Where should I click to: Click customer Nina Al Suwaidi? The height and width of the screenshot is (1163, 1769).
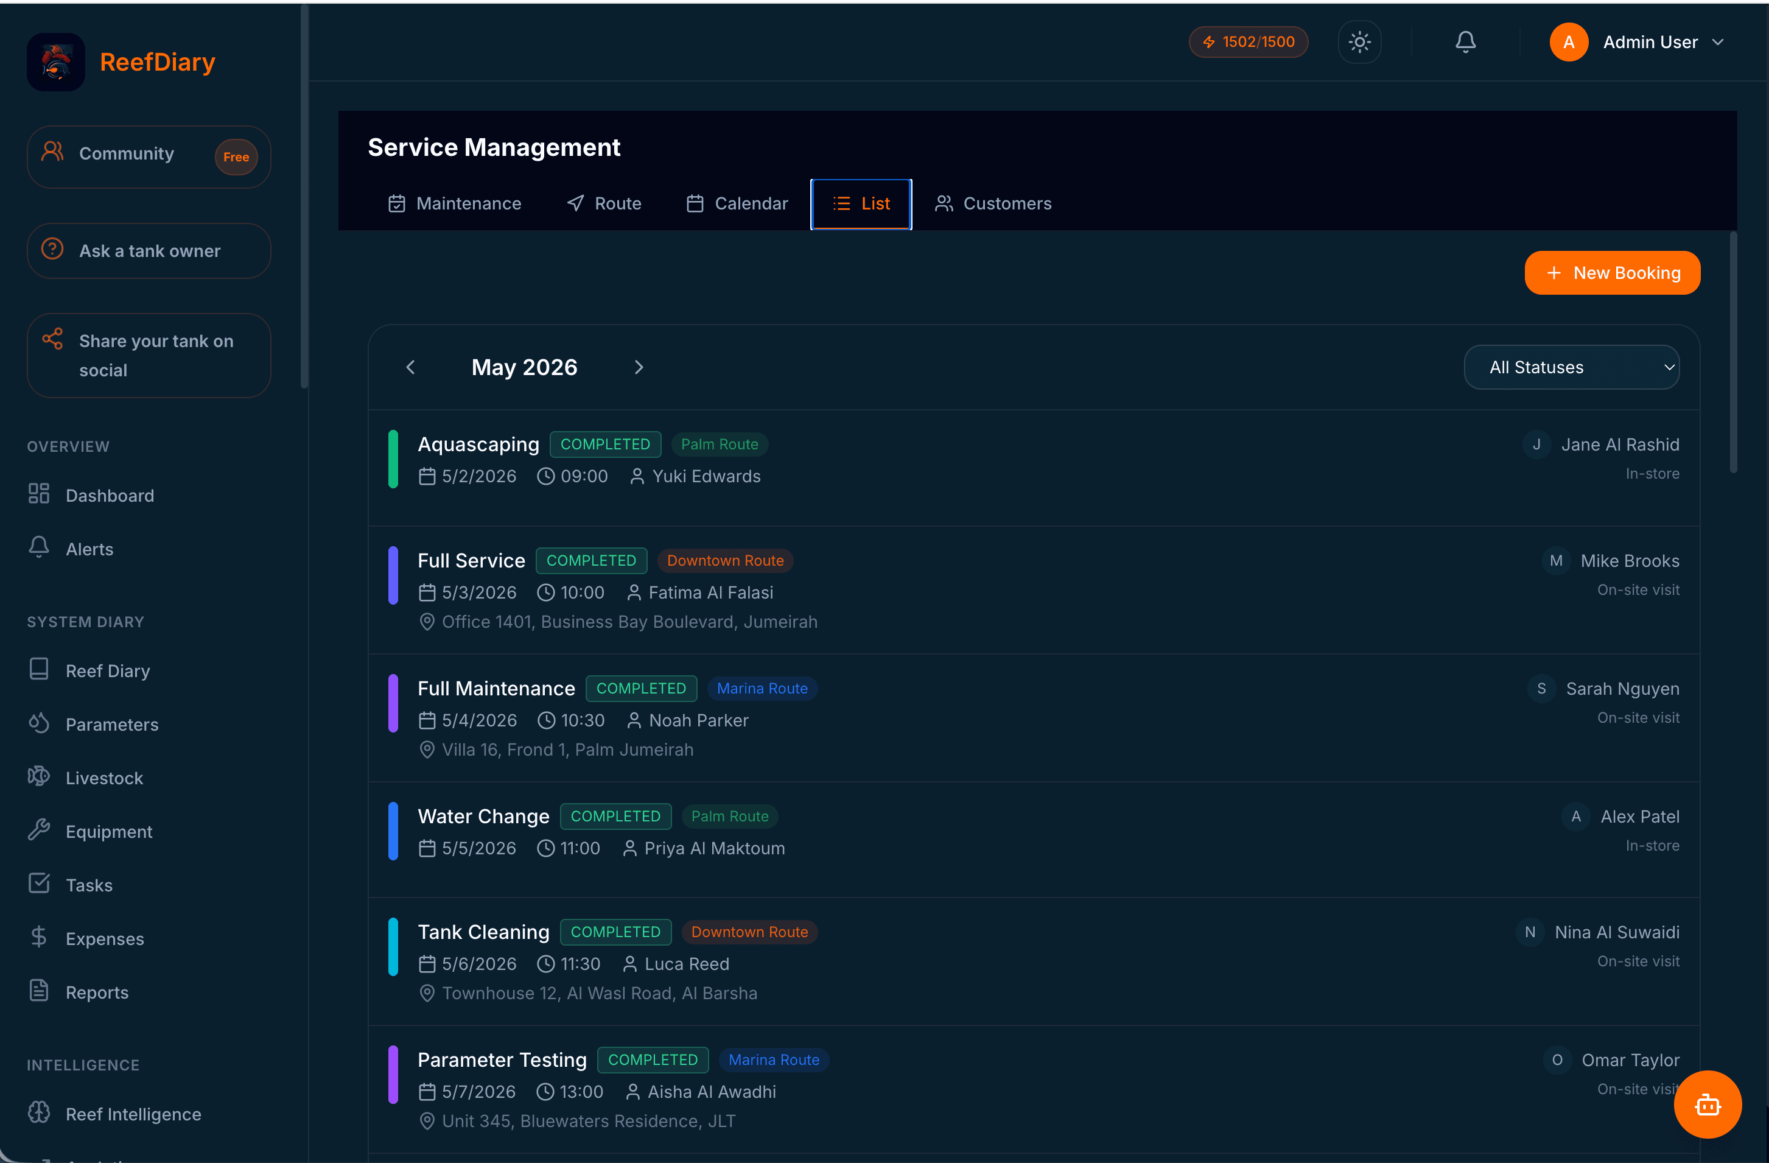(1617, 932)
